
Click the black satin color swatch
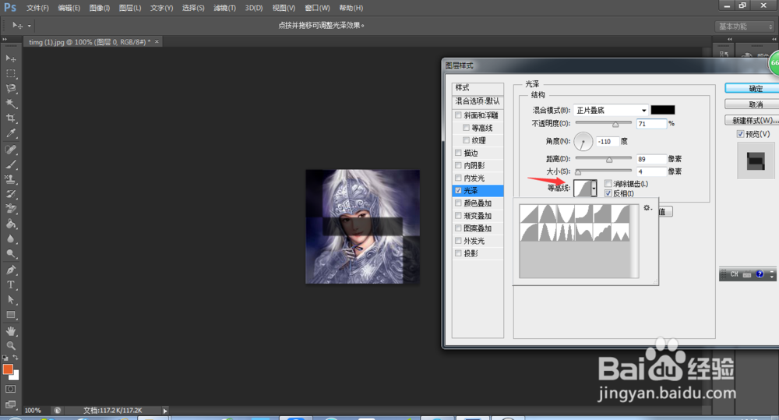click(663, 110)
